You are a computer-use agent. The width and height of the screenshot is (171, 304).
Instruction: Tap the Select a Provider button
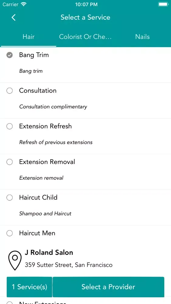point(108,287)
